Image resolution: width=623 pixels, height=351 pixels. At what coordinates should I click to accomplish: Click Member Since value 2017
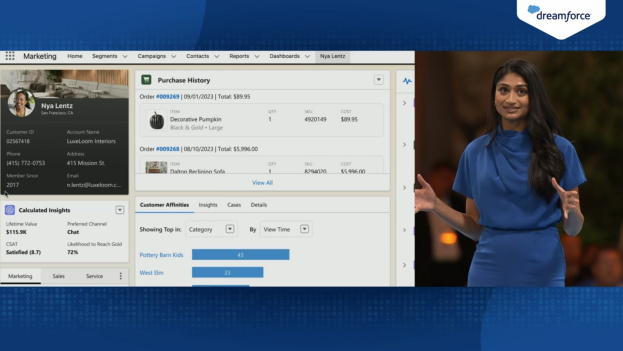click(12, 185)
